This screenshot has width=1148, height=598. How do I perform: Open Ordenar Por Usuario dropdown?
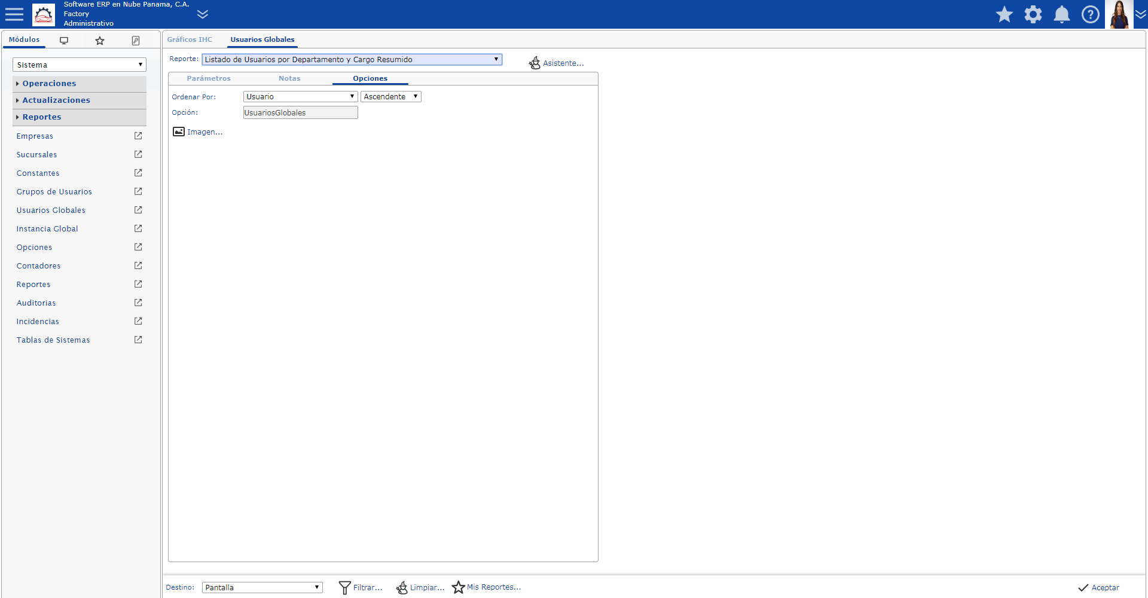pyautogui.click(x=300, y=96)
